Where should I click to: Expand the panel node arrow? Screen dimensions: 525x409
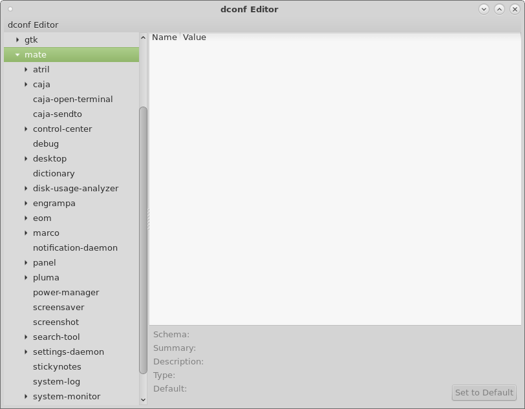[x=26, y=263]
